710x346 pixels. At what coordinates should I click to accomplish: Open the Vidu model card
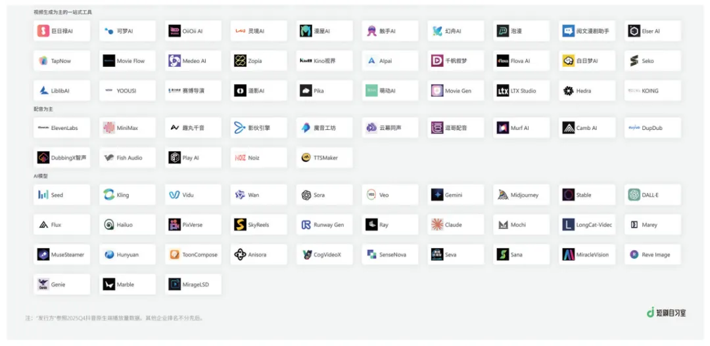(193, 194)
